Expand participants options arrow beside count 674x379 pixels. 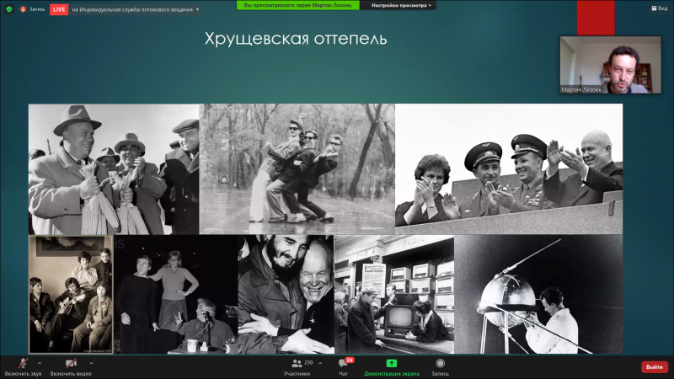[x=318, y=363]
